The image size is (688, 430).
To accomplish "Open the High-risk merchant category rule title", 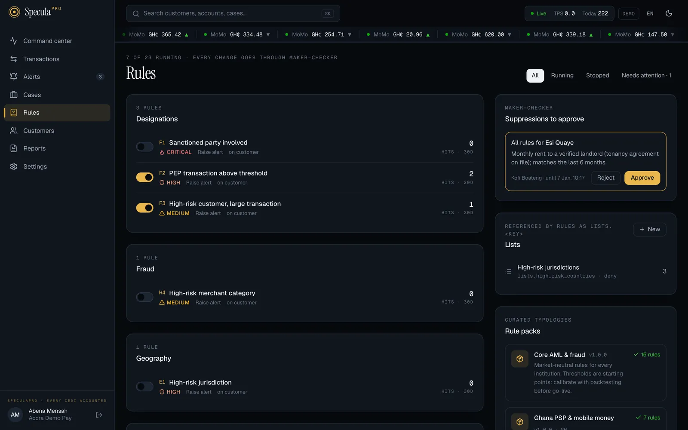I will pyautogui.click(x=212, y=293).
